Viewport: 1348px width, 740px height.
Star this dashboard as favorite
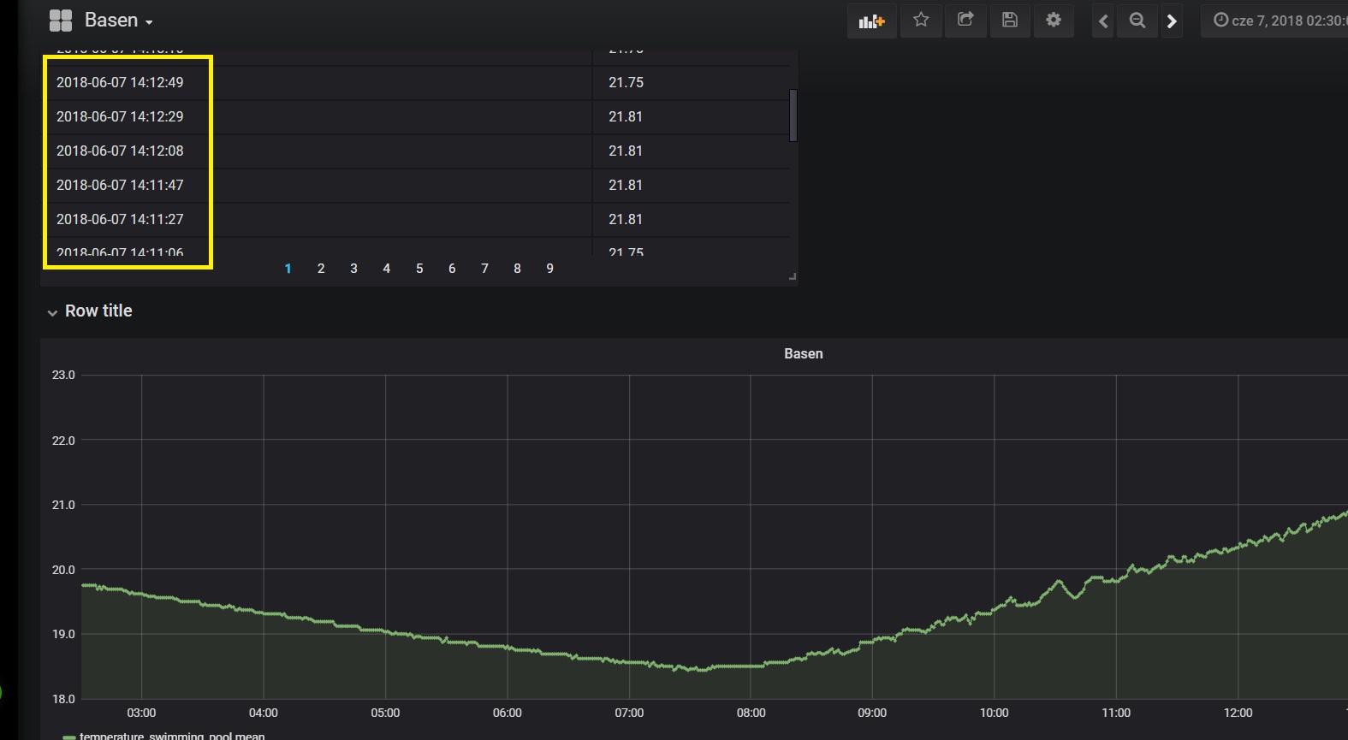point(921,20)
